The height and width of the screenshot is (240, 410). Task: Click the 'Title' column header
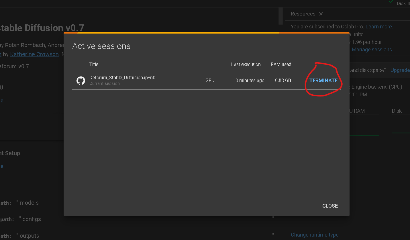[94, 65]
